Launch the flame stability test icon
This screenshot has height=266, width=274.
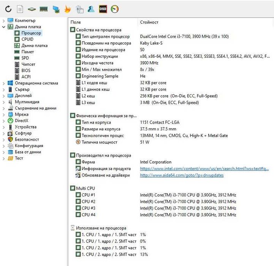pyautogui.click(x=67, y=9)
